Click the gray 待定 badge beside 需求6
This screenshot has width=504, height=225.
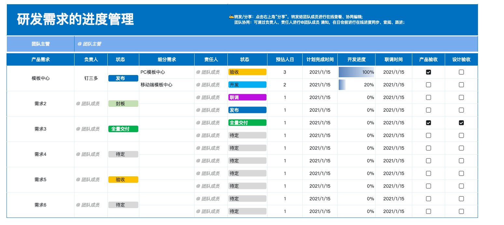click(x=123, y=205)
